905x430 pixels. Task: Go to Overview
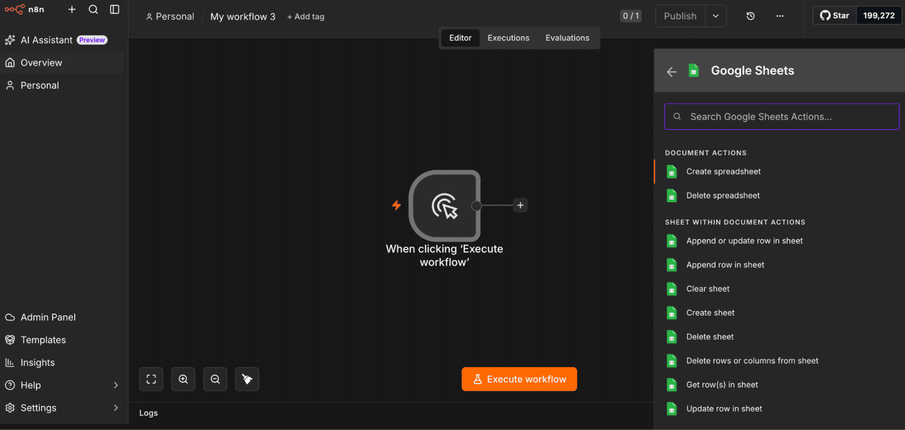click(x=62, y=62)
